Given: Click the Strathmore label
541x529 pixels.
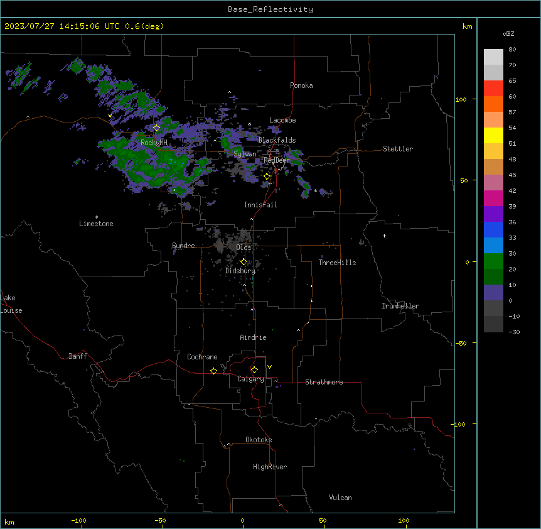Looking at the screenshot, I should (324, 382).
